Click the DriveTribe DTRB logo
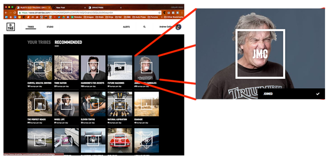The width and height of the screenshot is (330, 162). (11, 27)
